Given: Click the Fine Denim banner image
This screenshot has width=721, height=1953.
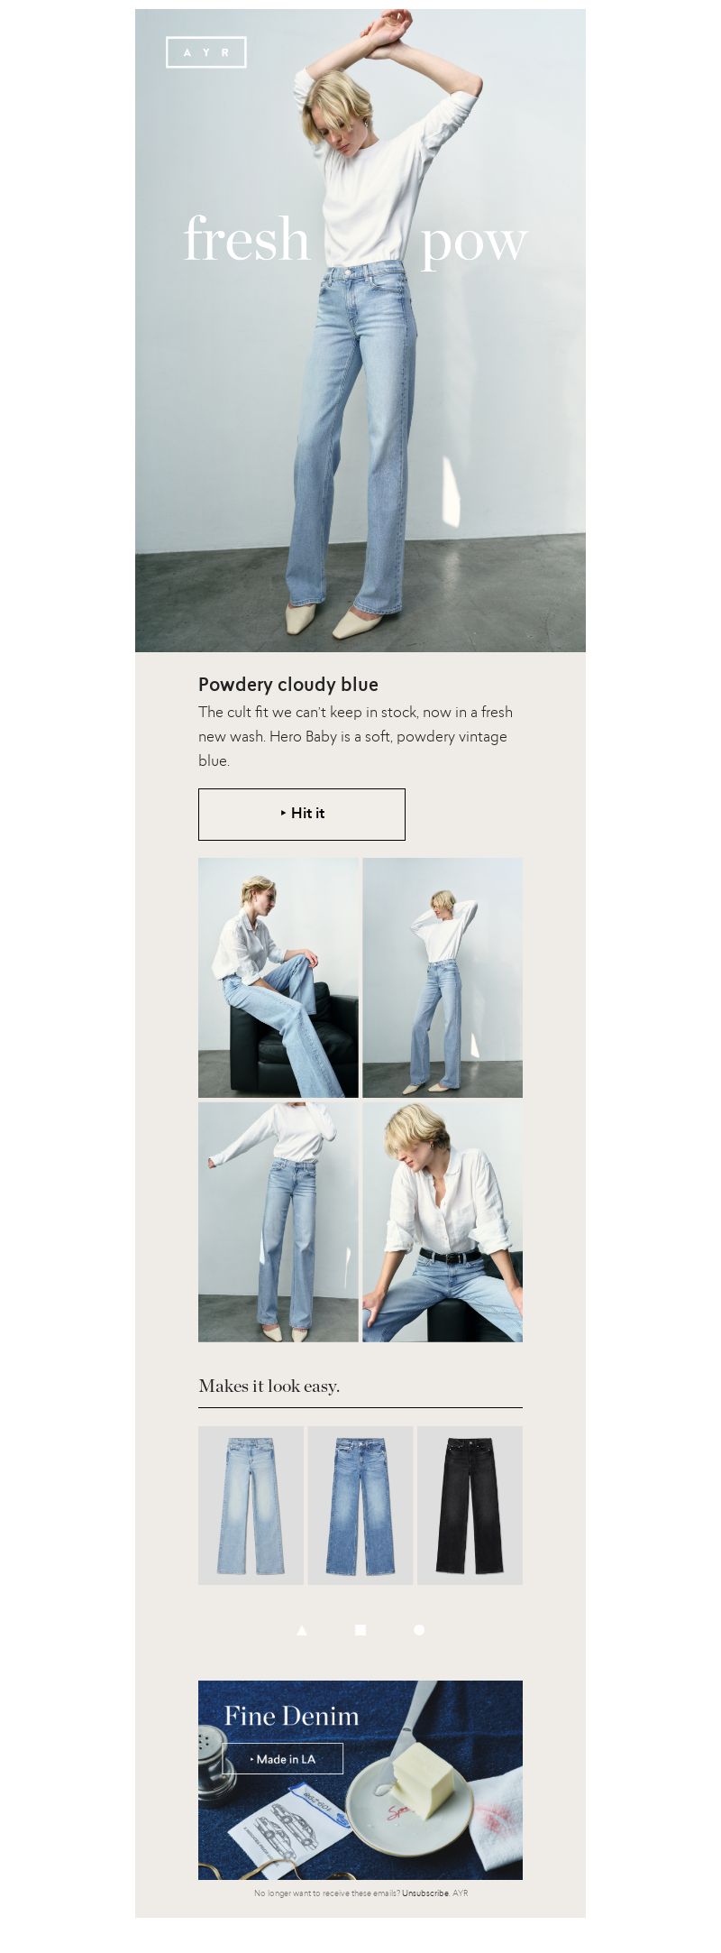Looking at the screenshot, I should pyautogui.click(x=360, y=1780).
